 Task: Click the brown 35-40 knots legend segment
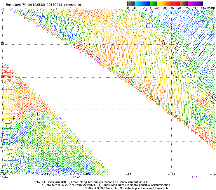184,4
